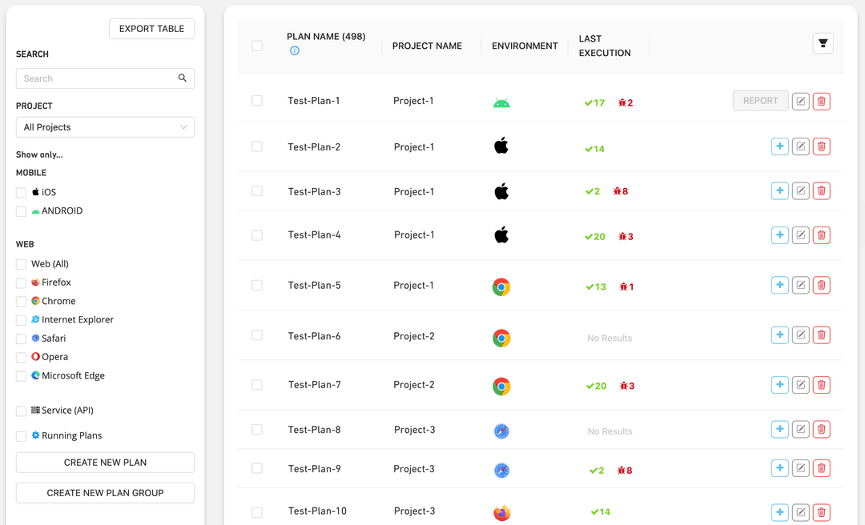Open the filter icon above the action column
The width and height of the screenshot is (865, 525).
pyautogui.click(x=823, y=42)
